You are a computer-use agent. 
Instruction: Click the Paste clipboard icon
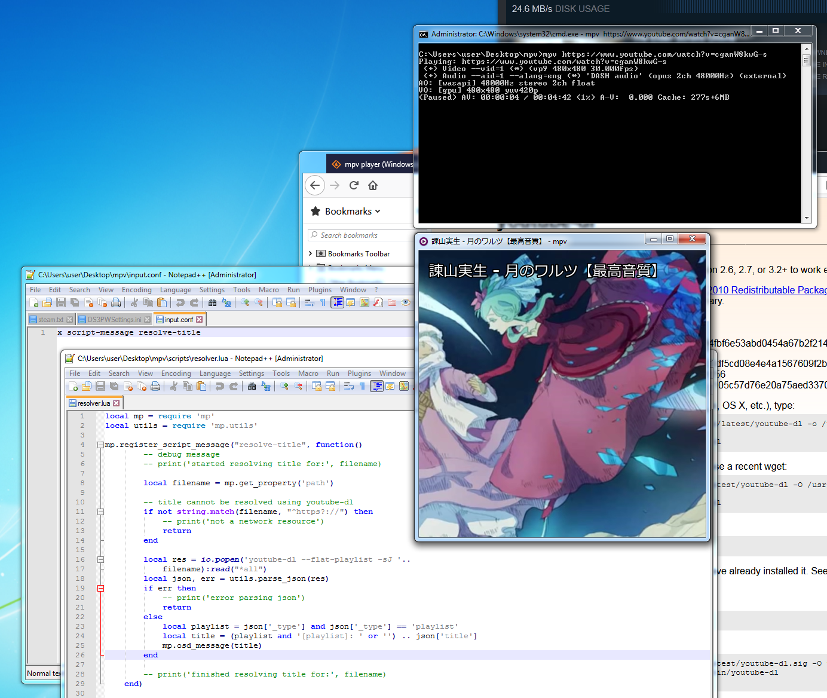201,386
